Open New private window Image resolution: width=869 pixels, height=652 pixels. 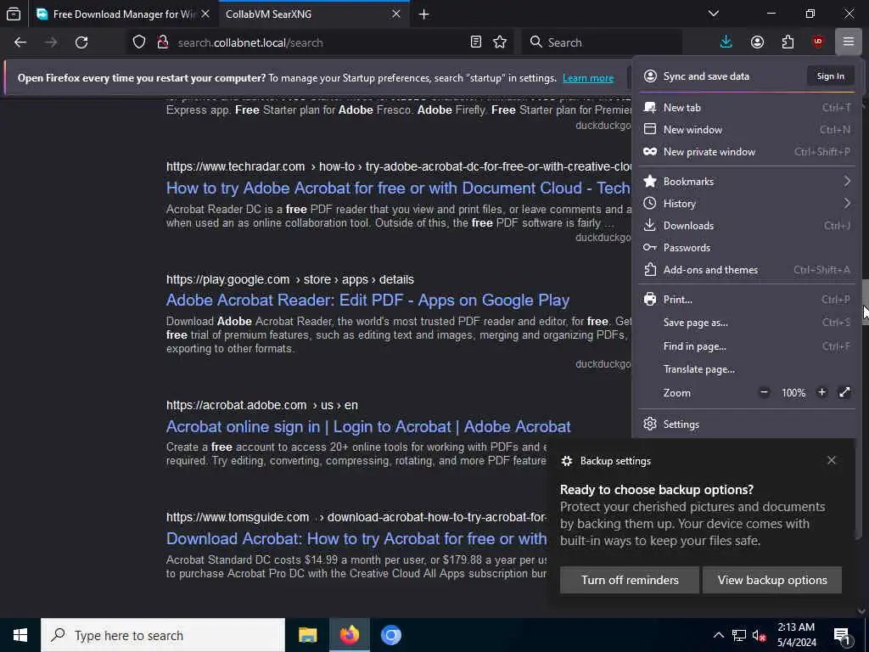click(x=747, y=152)
